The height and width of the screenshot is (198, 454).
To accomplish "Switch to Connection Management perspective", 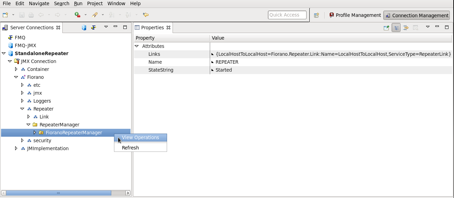I will (x=417, y=15).
